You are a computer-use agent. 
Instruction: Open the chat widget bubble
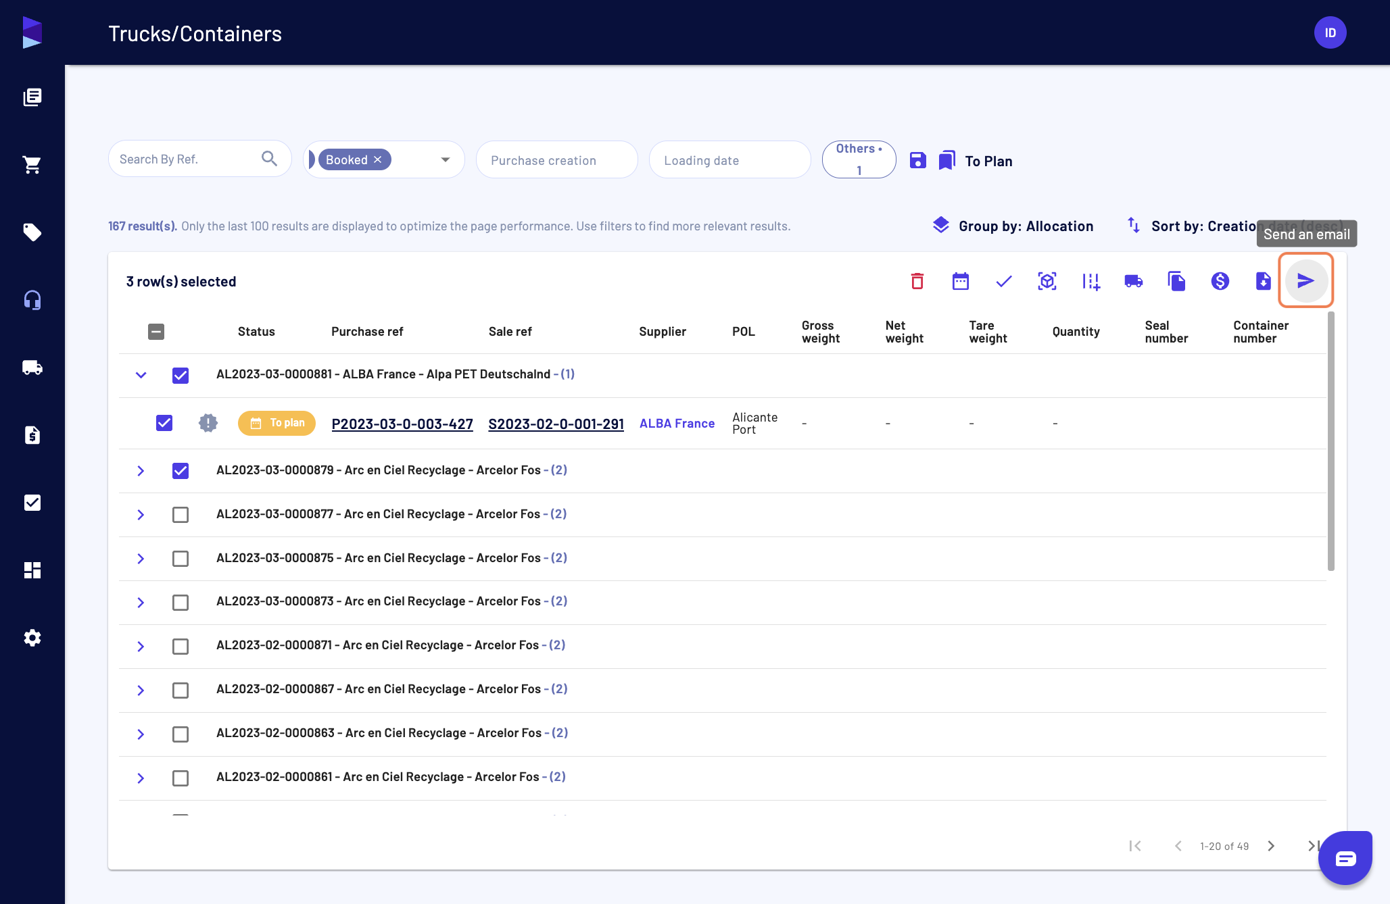pyautogui.click(x=1345, y=858)
